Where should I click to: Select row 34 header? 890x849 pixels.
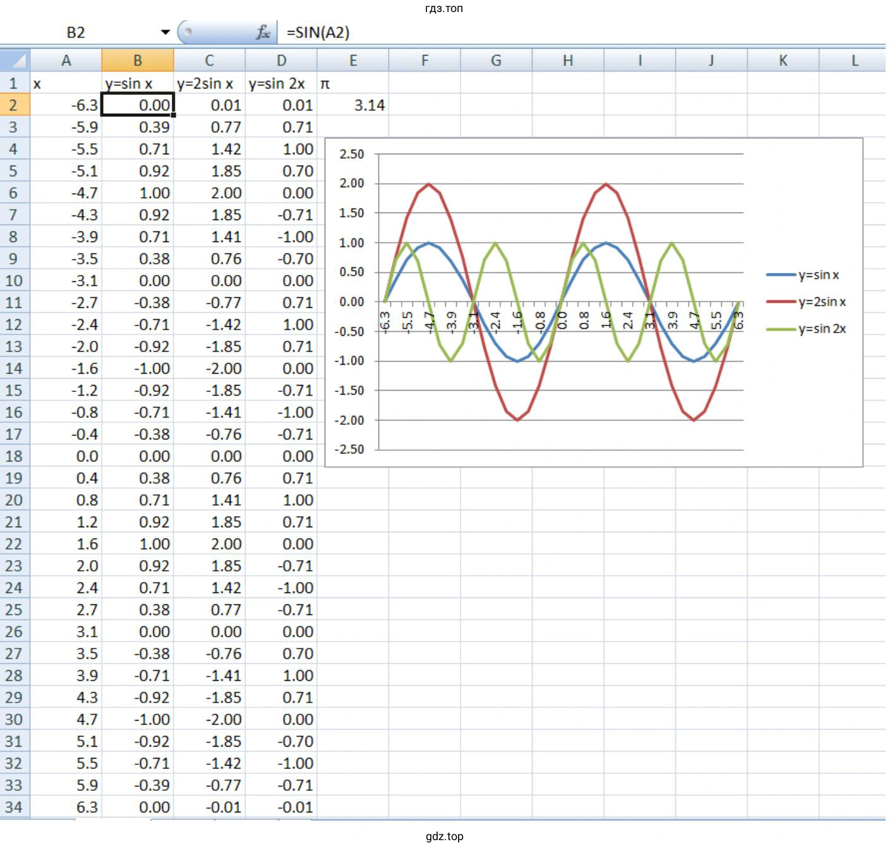tap(15, 807)
